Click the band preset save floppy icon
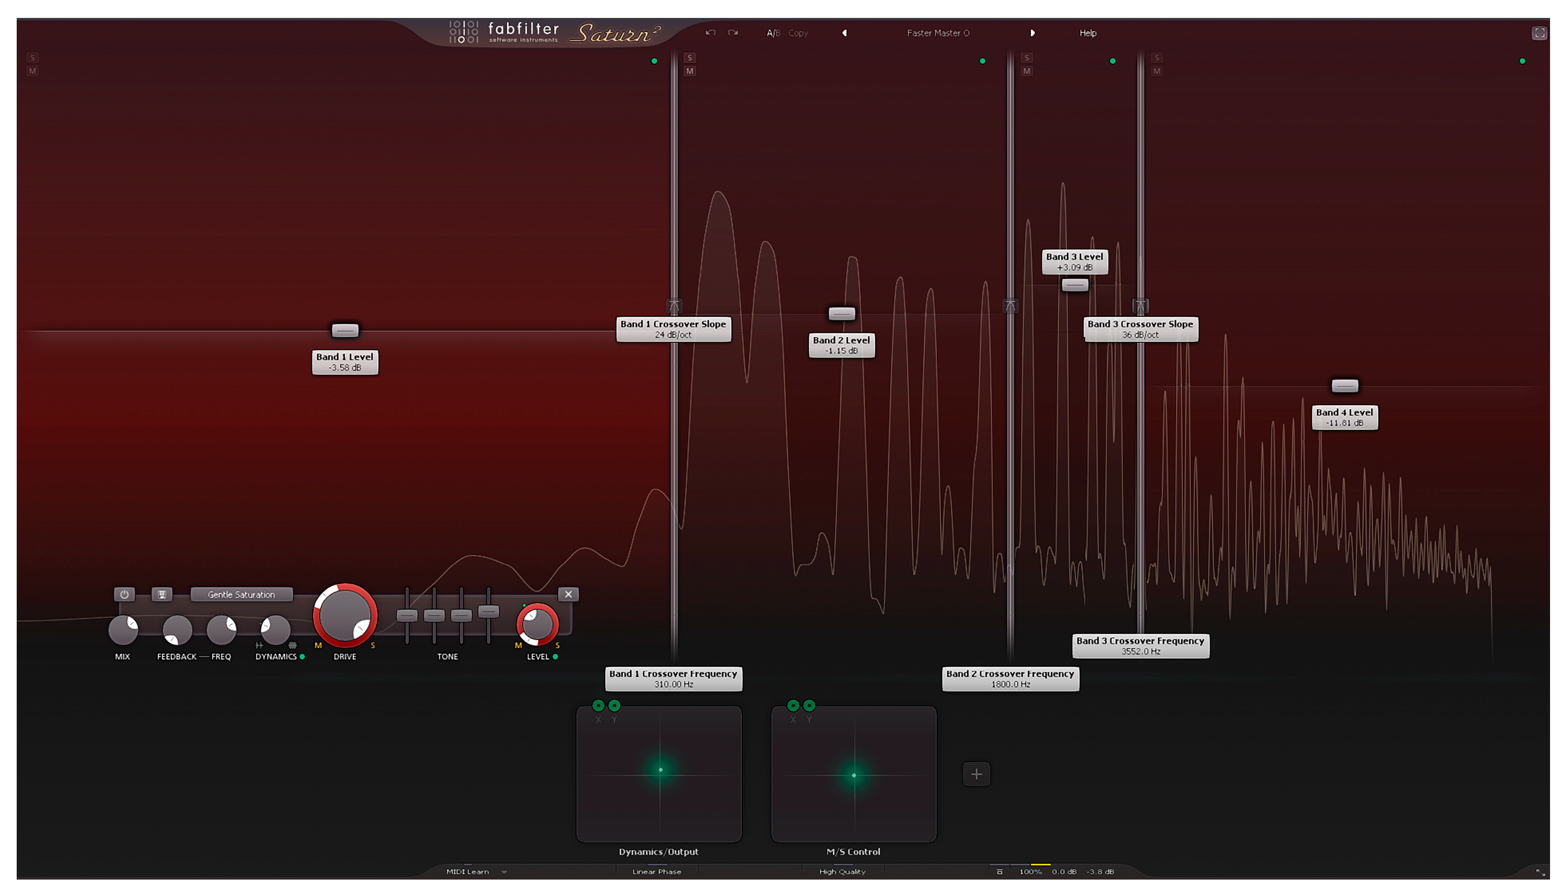The image size is (1568, 895). [162, 595]
